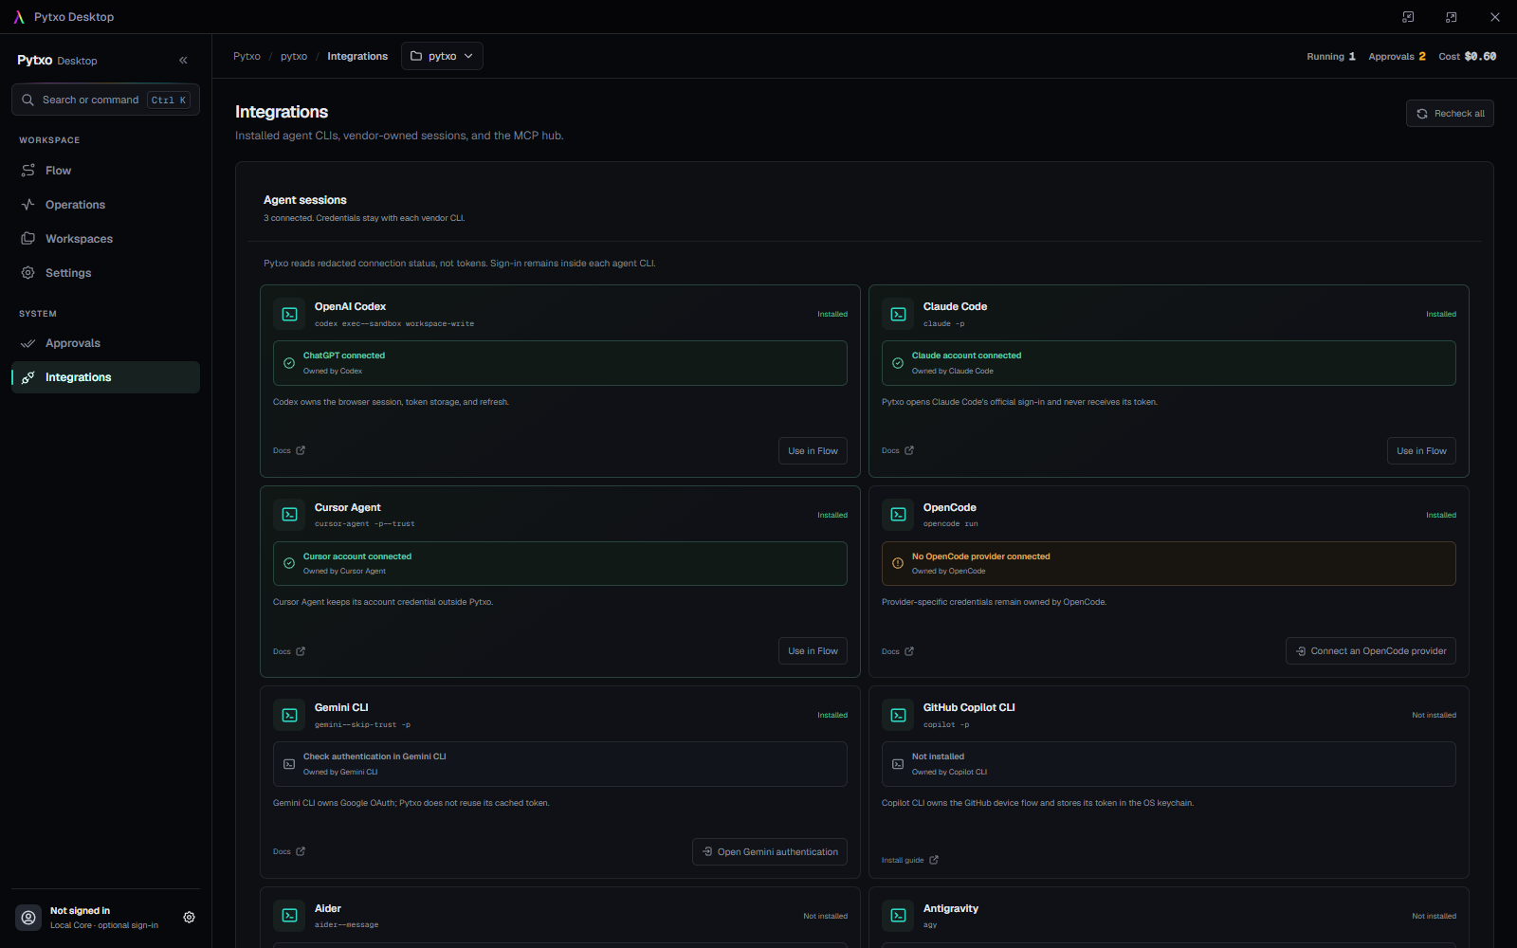Click the OpenCode provider warning icon
The width and height of the screenshot is (1517, 948).
click(x=898, y=563)
